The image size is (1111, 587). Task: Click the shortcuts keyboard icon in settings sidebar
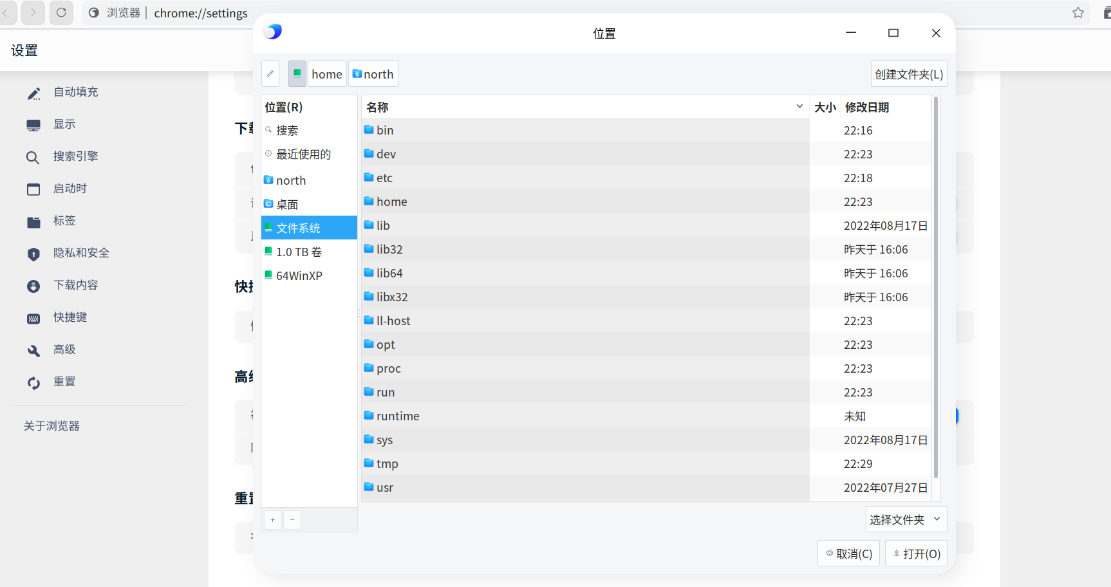point(33,318)
